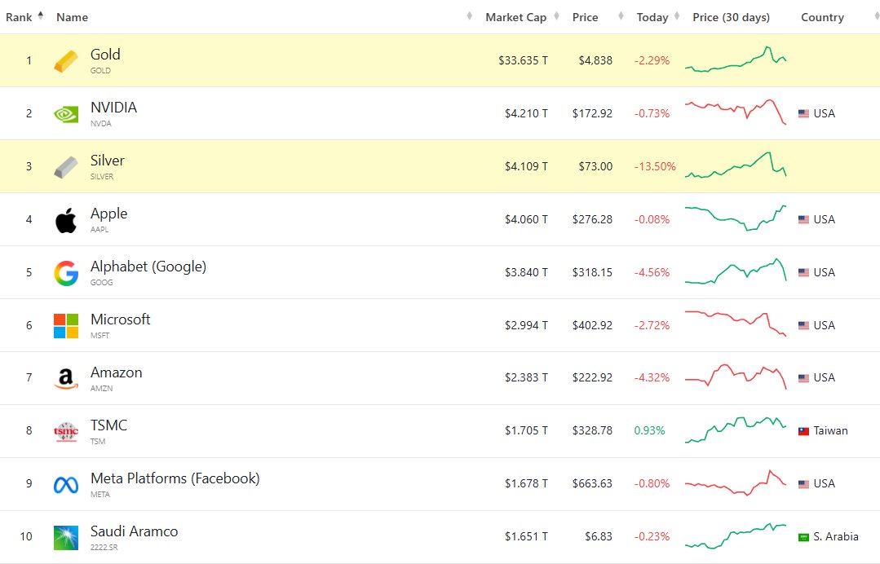Click the NVIDIA logo icon

[65, 112]
